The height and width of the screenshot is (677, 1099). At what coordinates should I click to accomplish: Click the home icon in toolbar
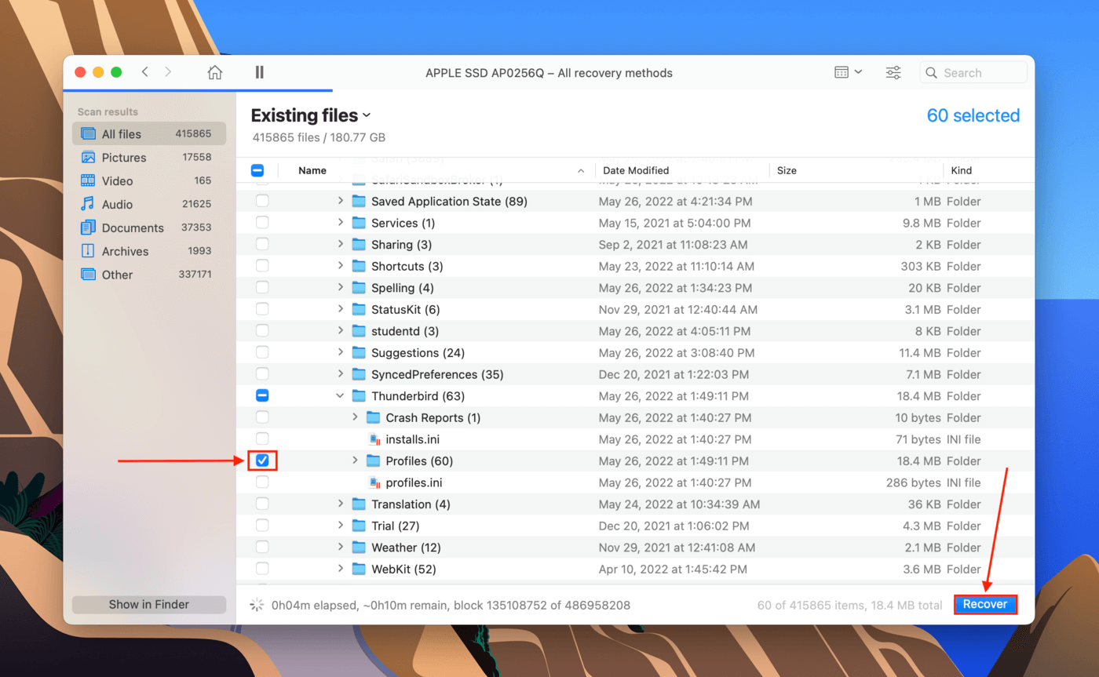click(215, 72)
